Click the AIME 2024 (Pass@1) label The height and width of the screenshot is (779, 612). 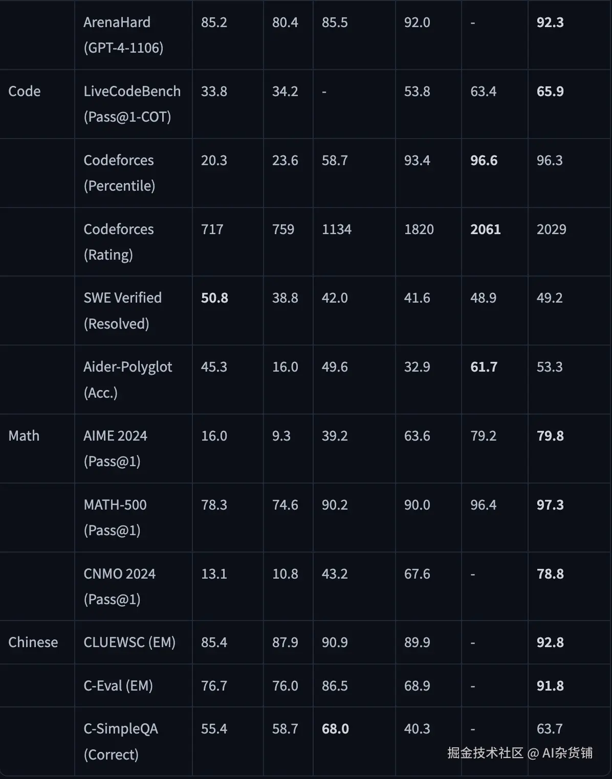(116, 448)
